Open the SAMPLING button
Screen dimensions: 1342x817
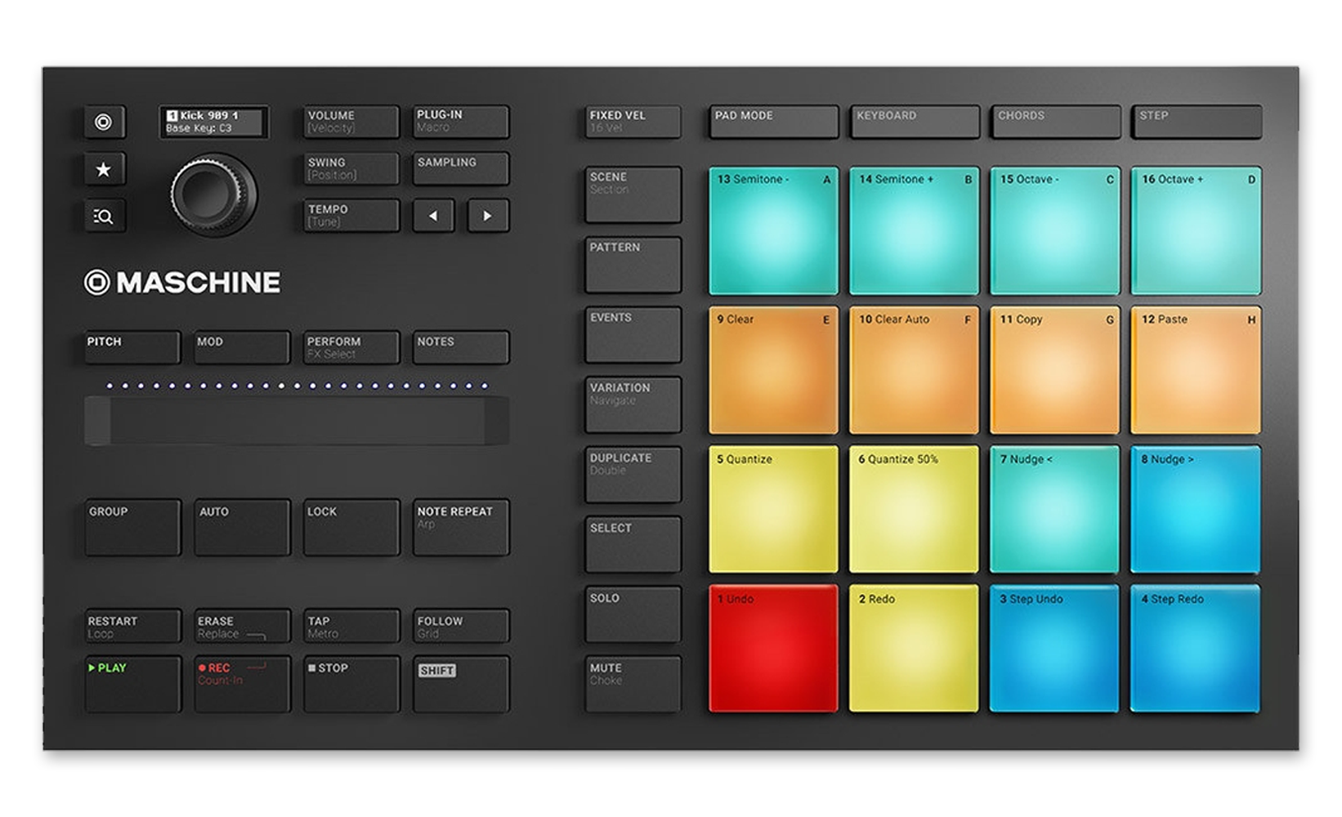(x=461, y=169)
